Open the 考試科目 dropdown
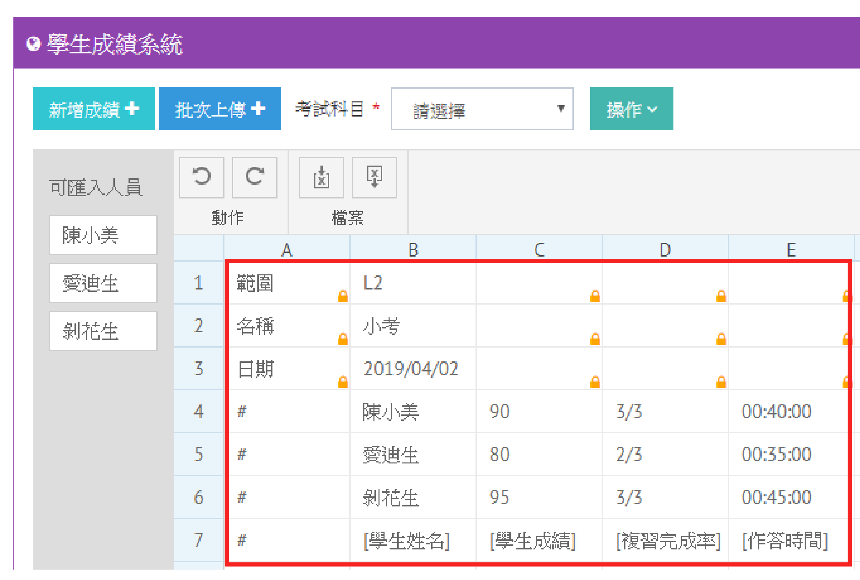Viewport: 860px width, 580px height. click(x=482, y=109)
